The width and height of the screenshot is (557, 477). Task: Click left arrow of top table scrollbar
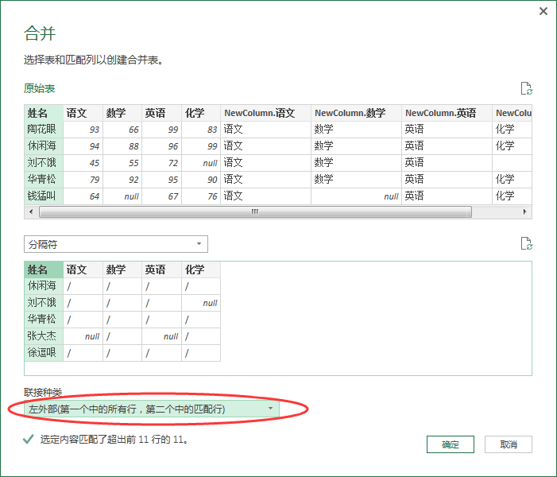(x=31, y=211)
